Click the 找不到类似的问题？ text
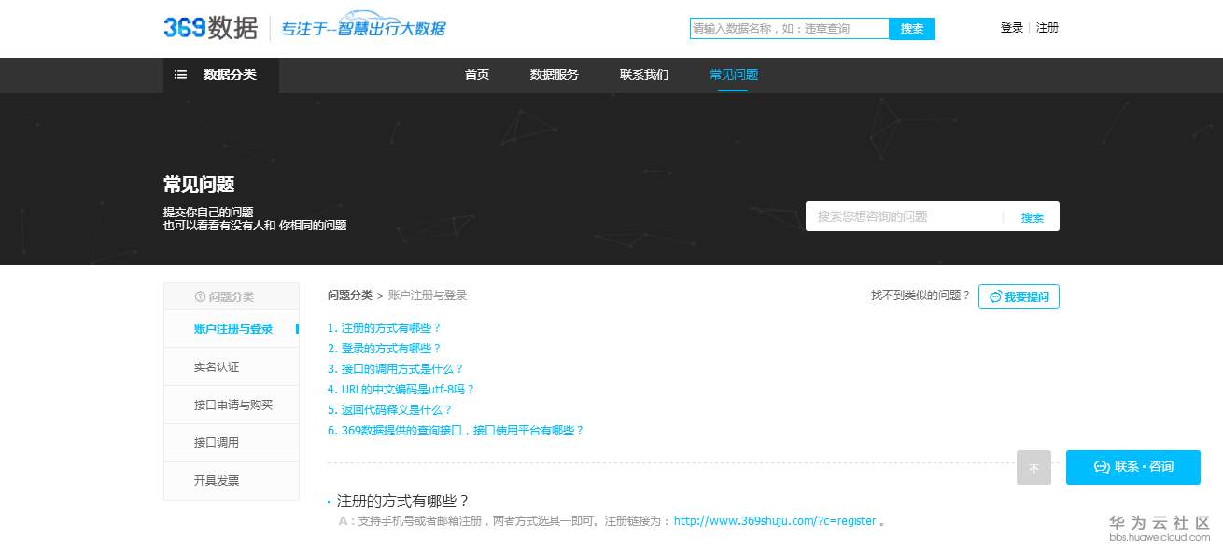1223x551 pixels. 921,296
